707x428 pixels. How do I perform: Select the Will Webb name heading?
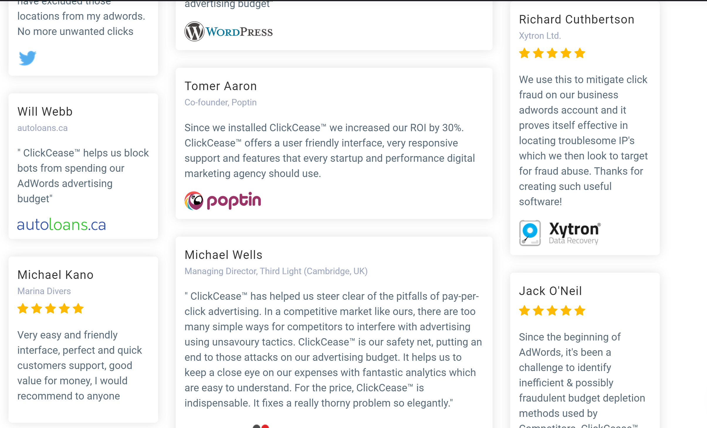(x=45, y=112)
